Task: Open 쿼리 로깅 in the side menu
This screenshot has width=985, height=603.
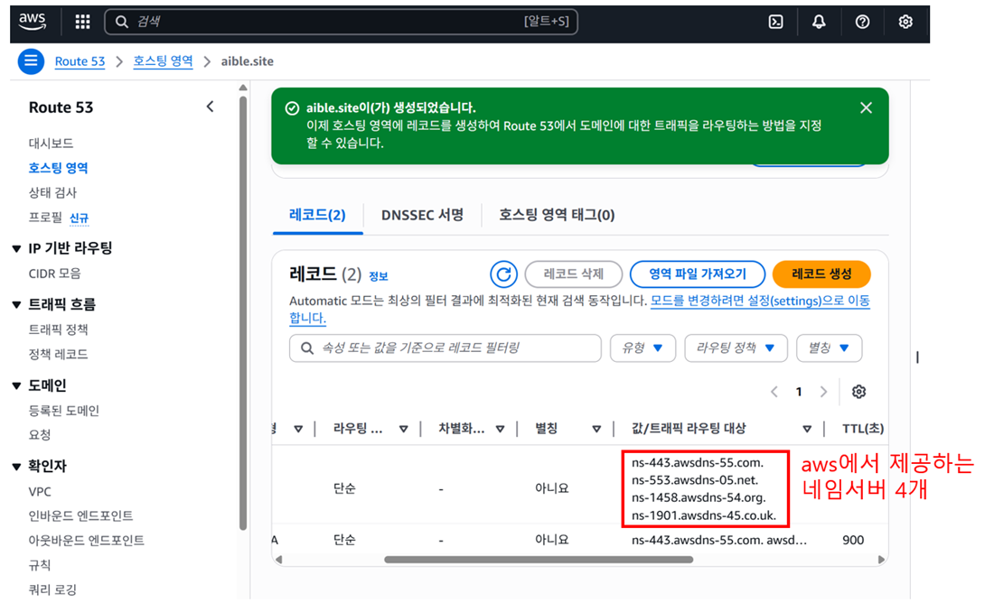Action: pyautogui.click(x=52, y=589)
